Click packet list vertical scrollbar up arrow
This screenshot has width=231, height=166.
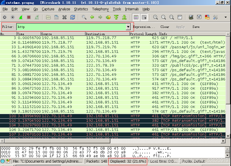coord(228,34)
